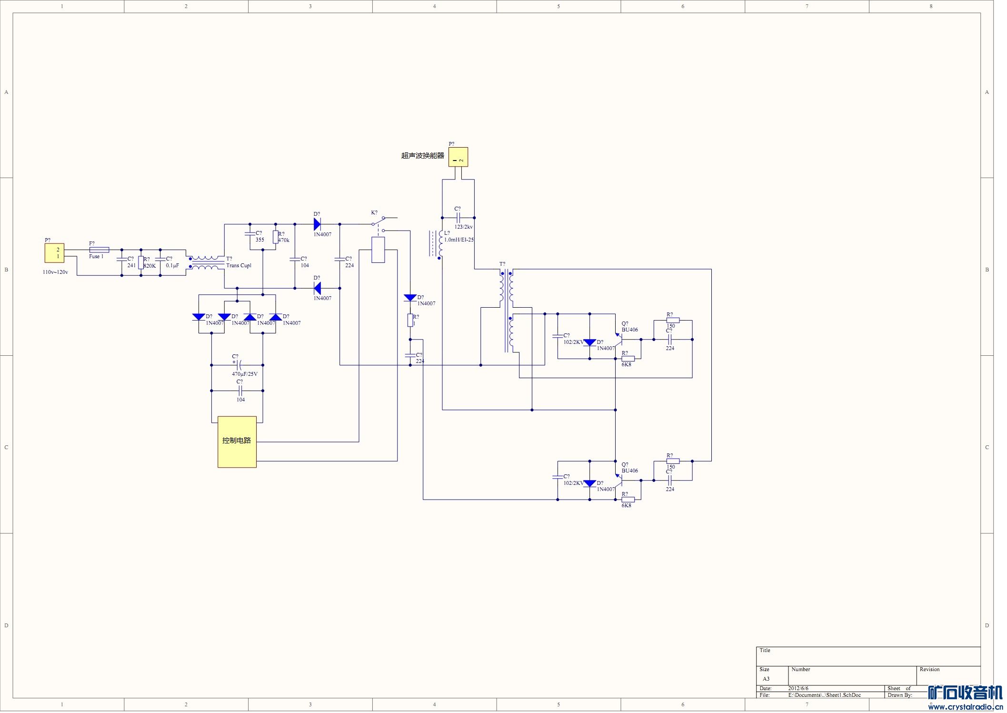
Task: Select the 241 capacitor symbol
Action: click(x=121, y=260)
